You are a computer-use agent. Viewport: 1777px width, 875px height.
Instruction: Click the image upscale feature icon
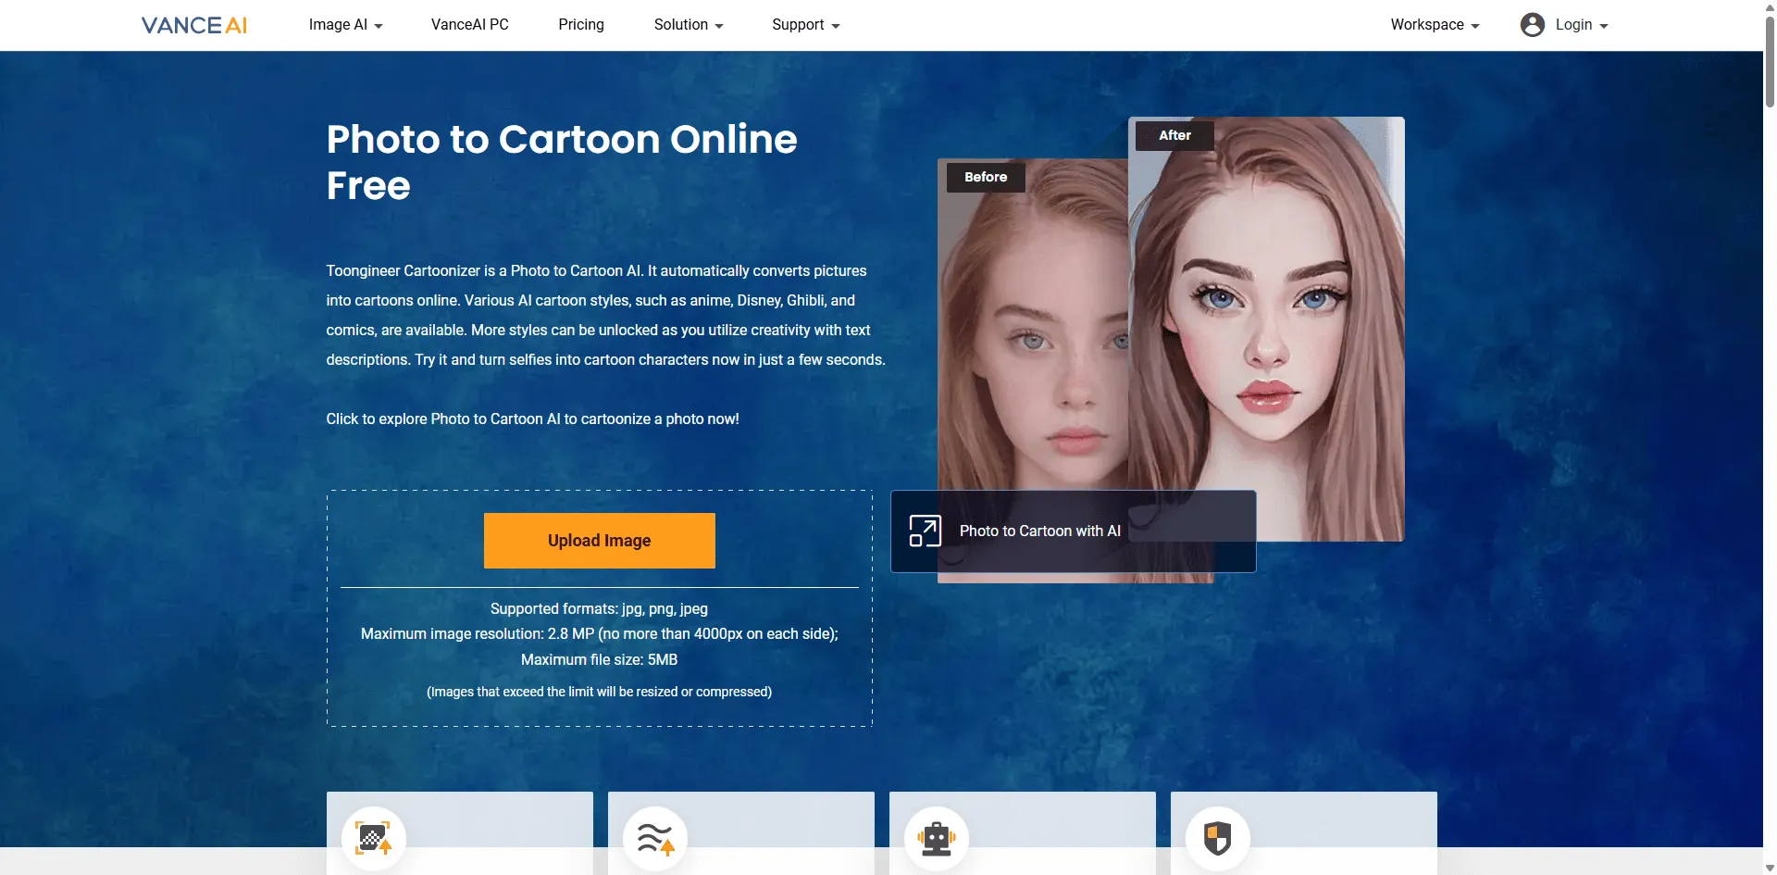pyautogui.click(x=373, y=838)
